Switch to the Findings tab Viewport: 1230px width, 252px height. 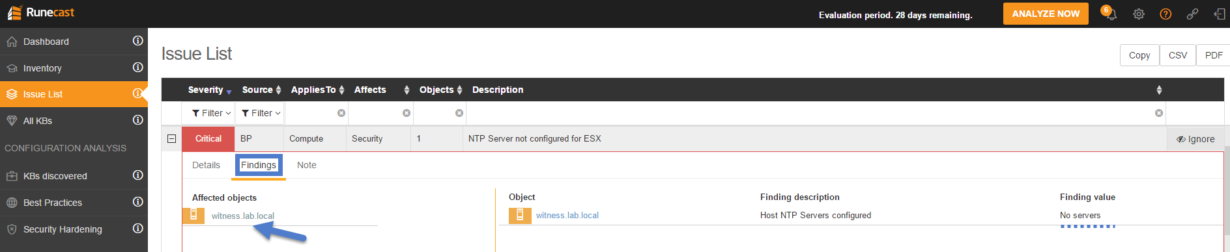pyautogui.click(x=259, y=165)
